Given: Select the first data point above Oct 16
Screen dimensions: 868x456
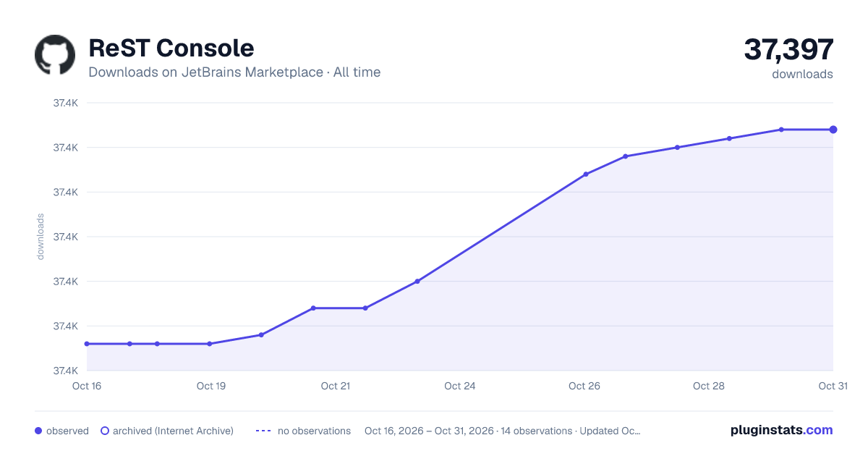Looking at the screenshot, I should pyautogui.click(x=87, y=344).
